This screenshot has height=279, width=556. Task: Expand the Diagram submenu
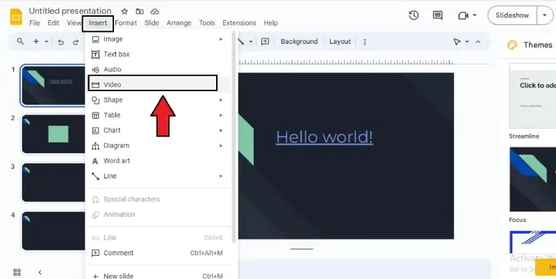[x=221, y=145]
